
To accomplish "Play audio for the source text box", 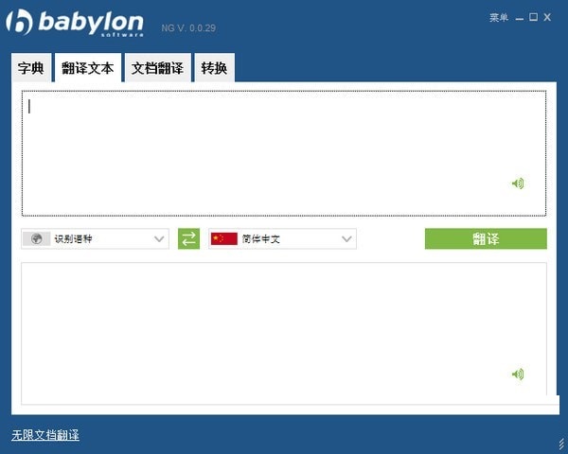I will [x=518, y=183].
